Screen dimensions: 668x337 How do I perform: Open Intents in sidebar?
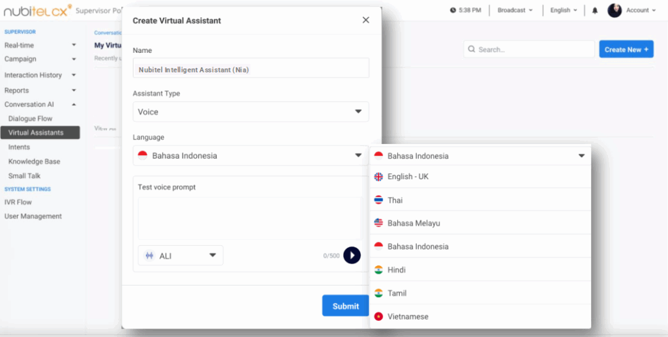pos(19,147)
